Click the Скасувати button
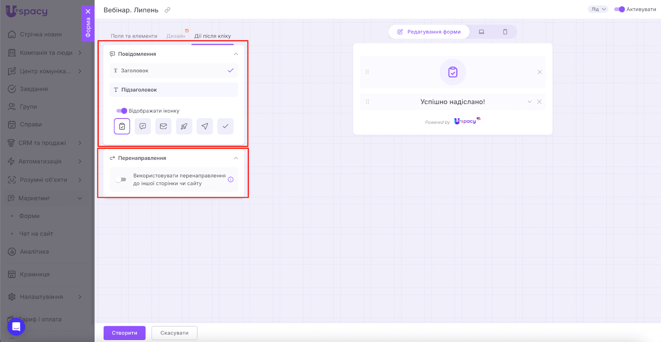Viewport: 661px width, 342px height. click(174, 333)
